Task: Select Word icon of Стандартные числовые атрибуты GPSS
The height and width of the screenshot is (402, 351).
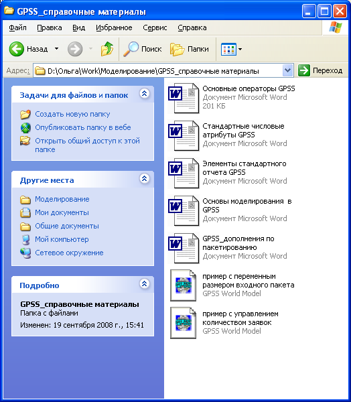Action: click(184, 135)
